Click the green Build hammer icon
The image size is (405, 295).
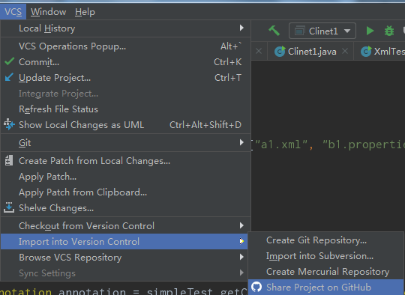274,31
